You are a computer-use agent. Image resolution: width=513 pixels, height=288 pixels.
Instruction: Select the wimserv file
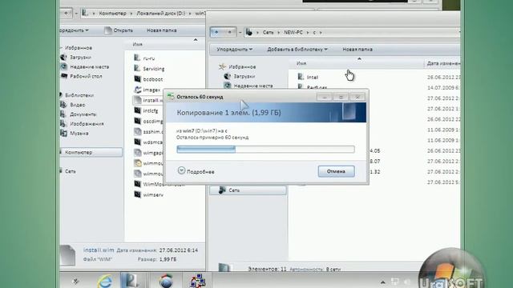pos(148,194)
